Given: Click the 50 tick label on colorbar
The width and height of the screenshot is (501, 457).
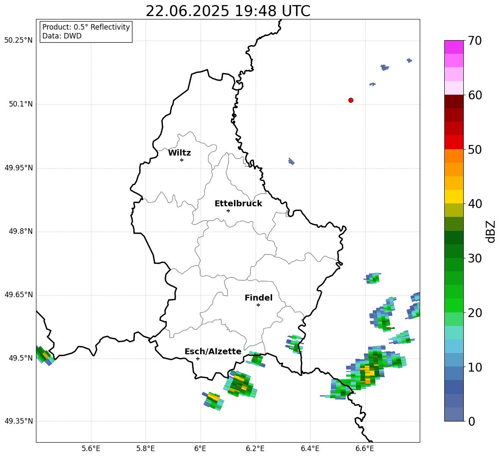Looking at the screenshot, I should coord(475,149).
